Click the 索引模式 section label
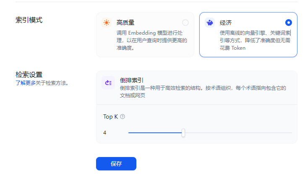This screenshot has height=190, width=305. click(29, 20)
